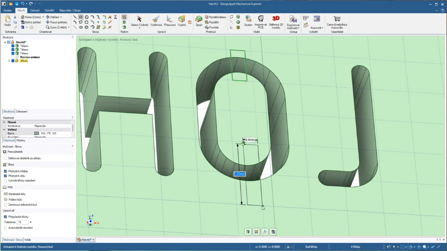
Task: Enable Zamknout referenční bod checkbox
Action: click(x=5, y=205)
